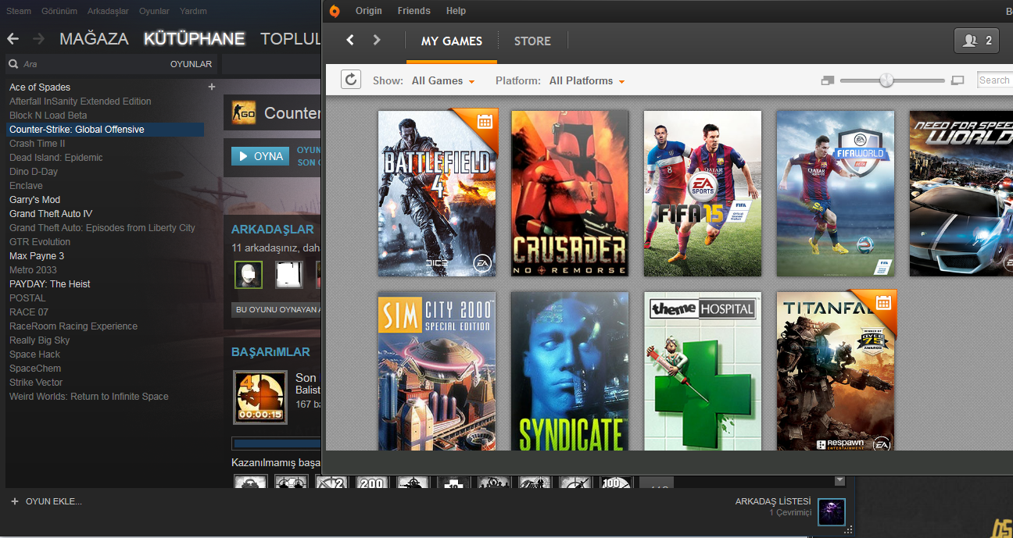The height and width of the screenshot is (538, 1013).
Task: Select Metro 2033 in Steam list
Action: point(33,270)
